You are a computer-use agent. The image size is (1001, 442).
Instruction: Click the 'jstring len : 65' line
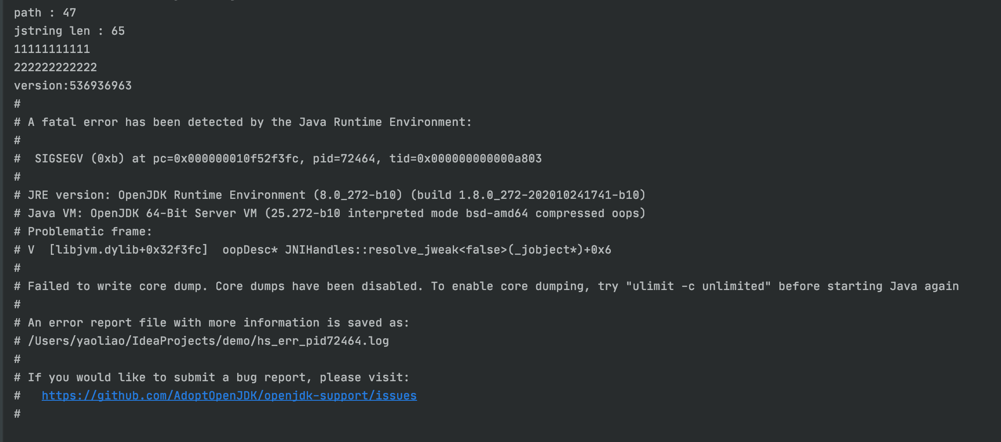[69, 31]
